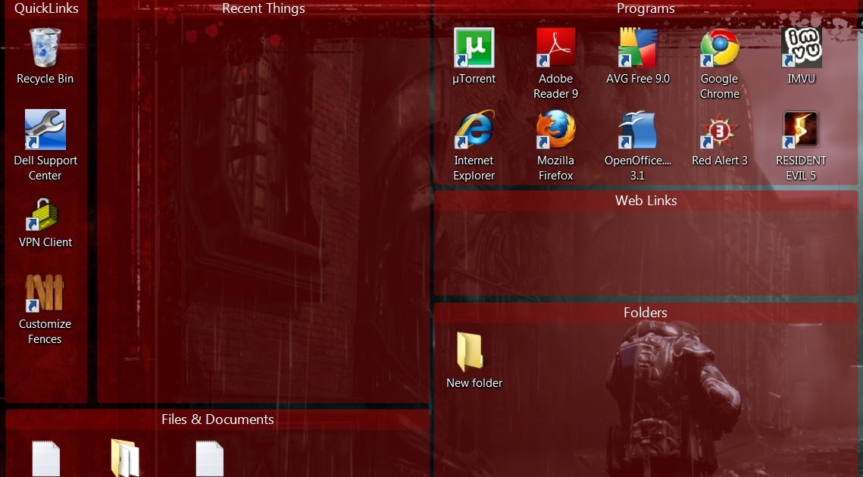The image size is (863, 477).
Task: Select the last blank document in Files & Documents
Action: (210, 458)
